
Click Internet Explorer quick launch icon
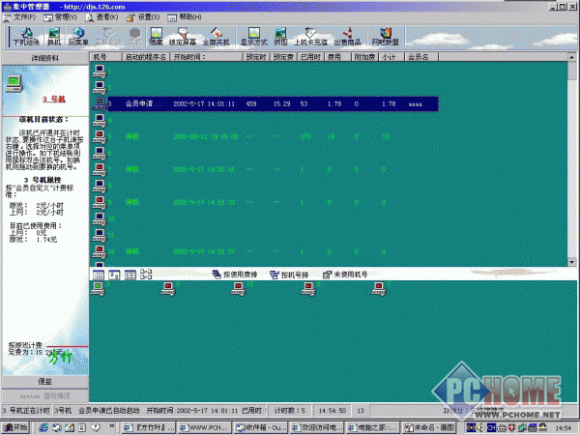[x=43, y=428]
